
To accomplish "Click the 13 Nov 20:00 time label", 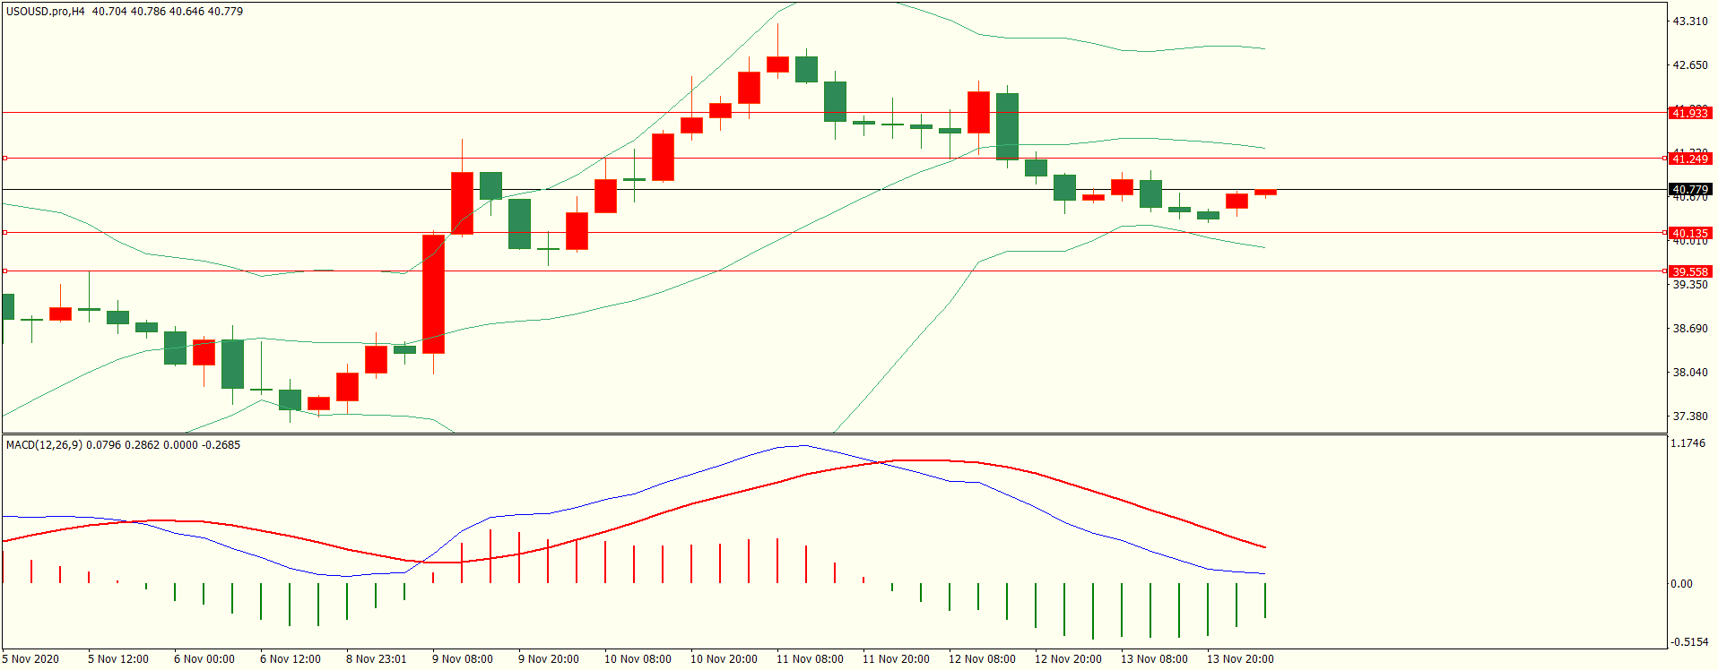I will pyautogui.click(x=1240, y=659).
